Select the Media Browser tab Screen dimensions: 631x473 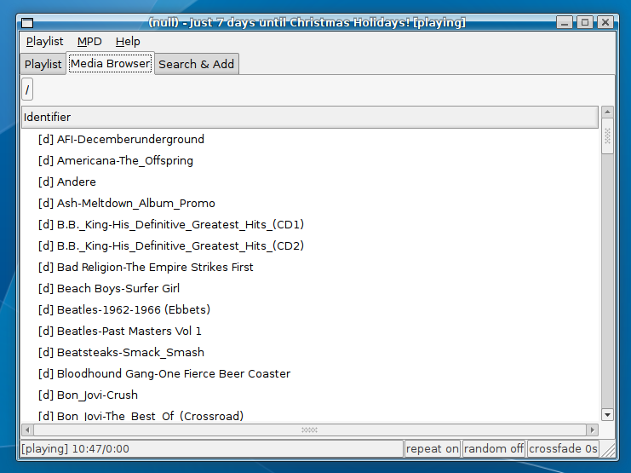pos(110,64)
